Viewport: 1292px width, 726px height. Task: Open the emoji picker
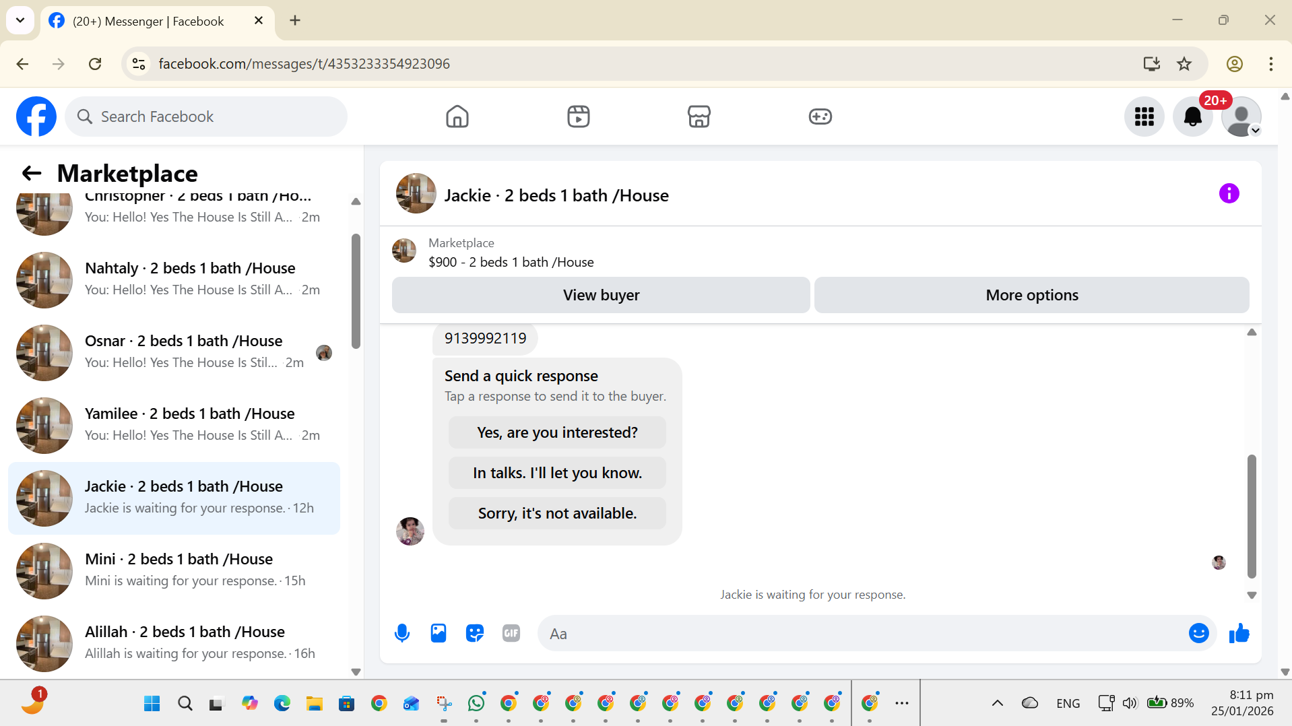pos(1198,633)
